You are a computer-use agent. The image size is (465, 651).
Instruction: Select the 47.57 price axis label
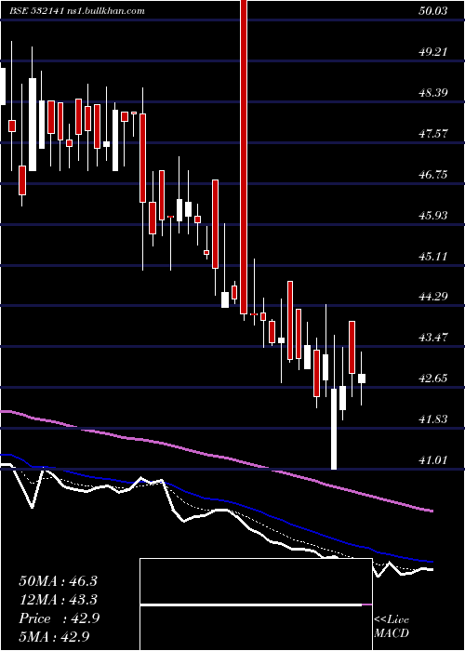click(x=433, y=134)
